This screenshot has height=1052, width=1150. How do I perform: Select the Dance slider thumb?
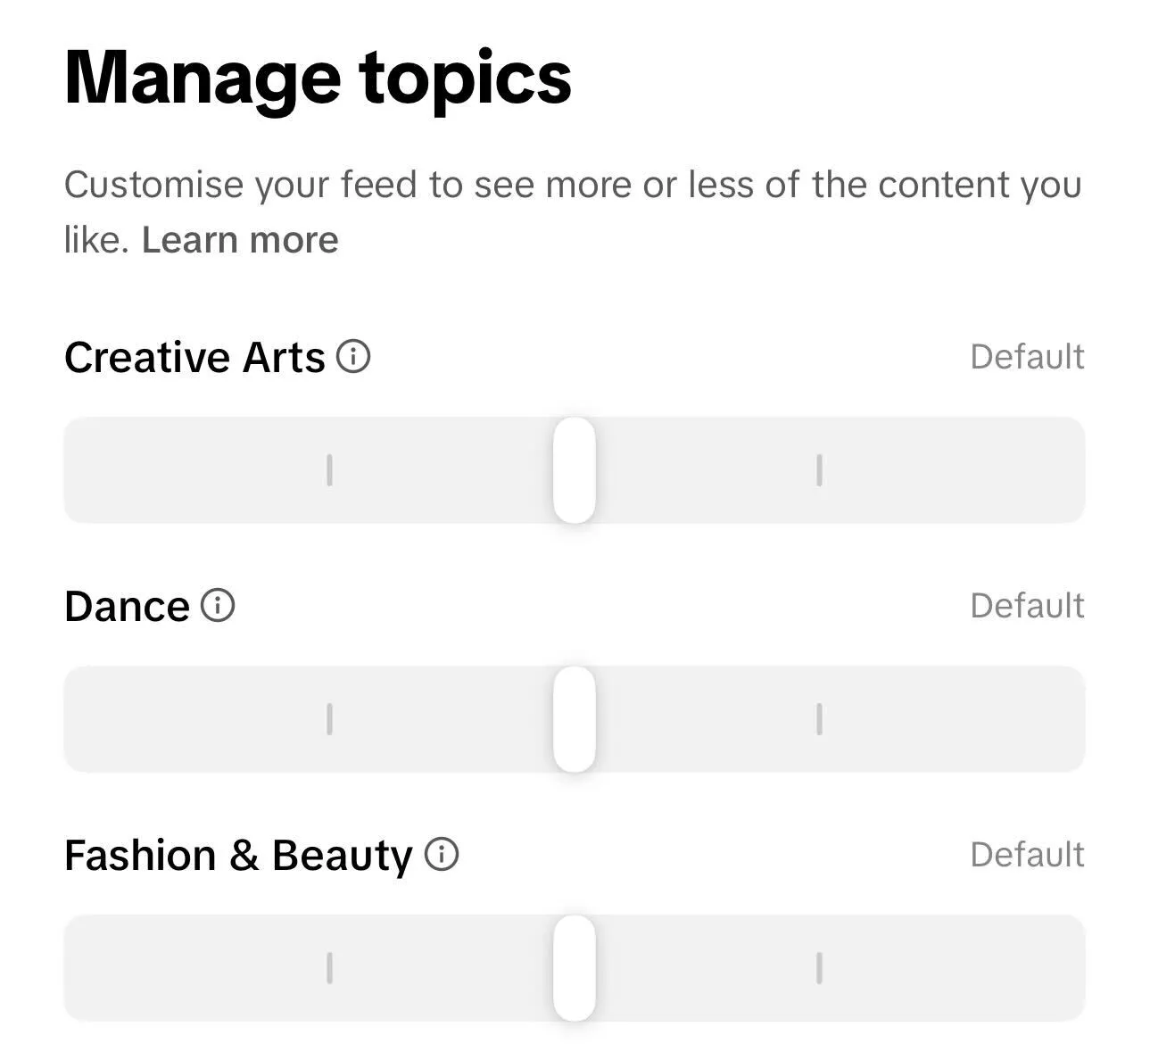click(575, 720)
